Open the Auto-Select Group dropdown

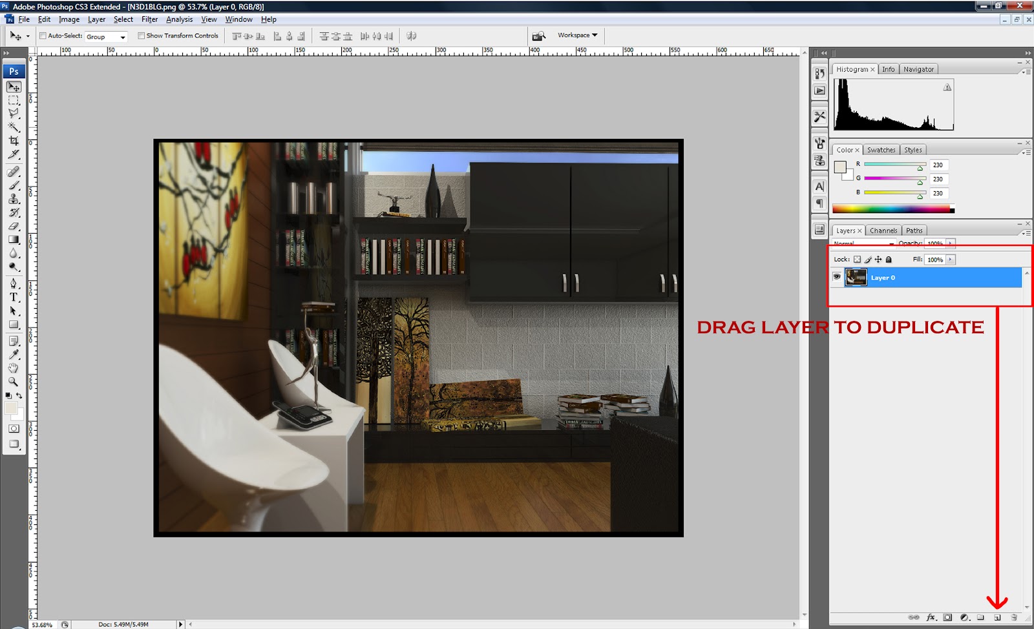pos(106,36)
